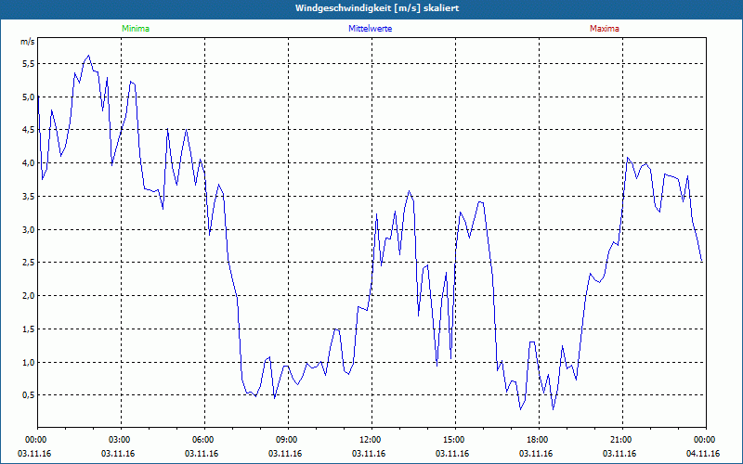This screenshot has height=464, width=743.
Task: Select the red 'Maxima' legend label
Action: [605, 29]
